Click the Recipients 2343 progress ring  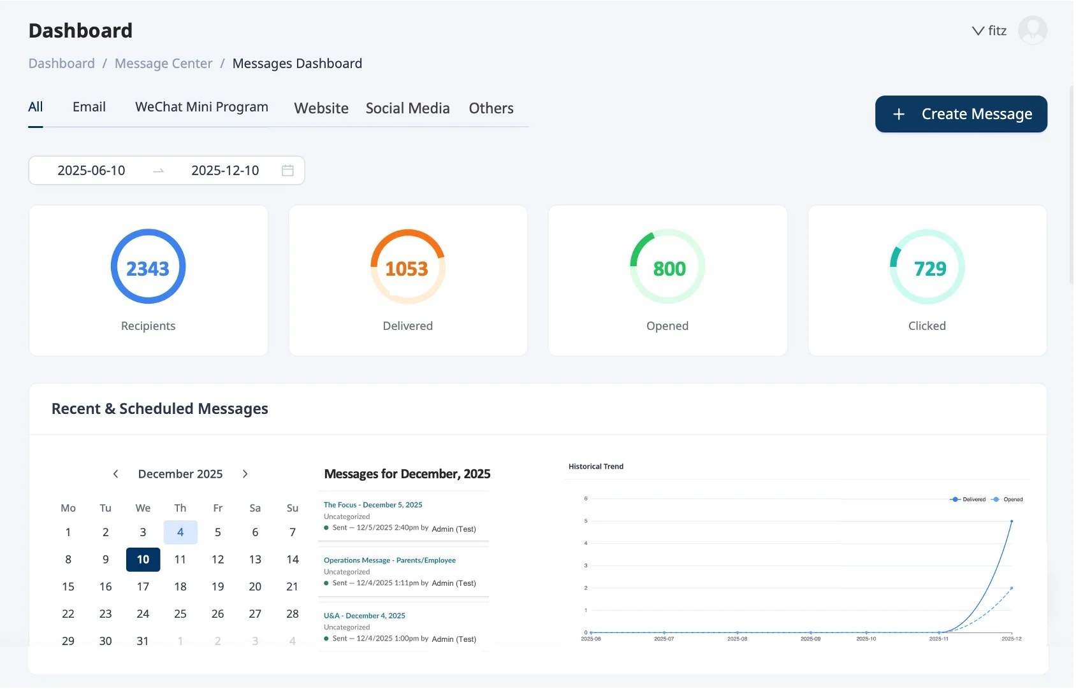click(x=148, y=267)
